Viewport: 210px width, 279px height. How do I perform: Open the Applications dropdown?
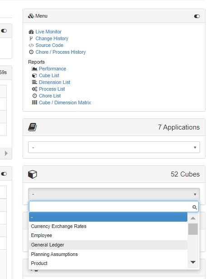point(114,147)
